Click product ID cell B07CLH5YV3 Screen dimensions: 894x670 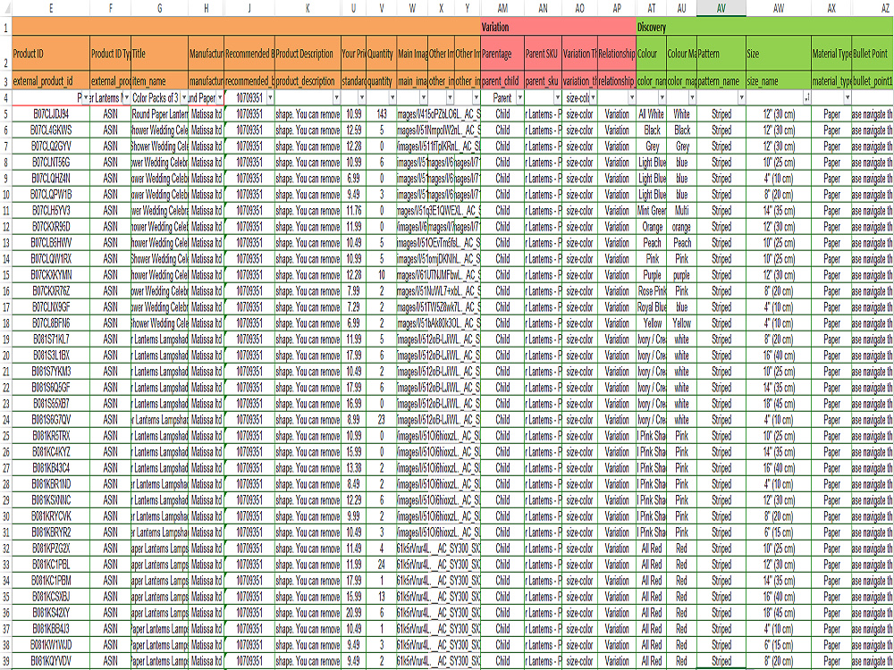pyautogui.click(x=51, y=211)
